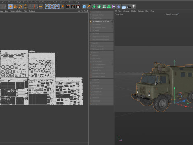
Task: Select the Scale tool
Action: point(15,6)
